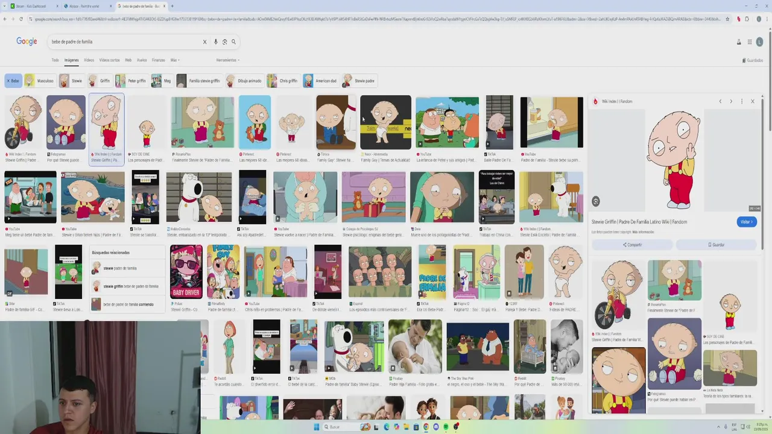Open the Chrome tab search arrow
This screenshot has height=434, width=772.
coord(5,6)
